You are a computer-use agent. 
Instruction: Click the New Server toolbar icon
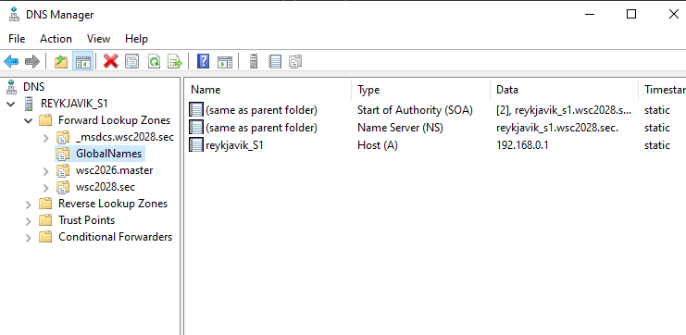click(254, 62)
